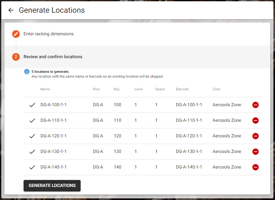Screen dimensions: 275x200
Task: Click the Row column header
Action: (x=96, y=89)
